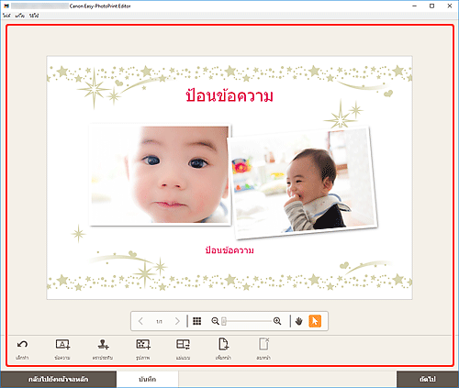Maximize the PhotoPrint Editor window
The height and width of the screenshot is (388, 459).
431,6
